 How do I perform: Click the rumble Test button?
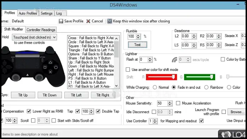tap(137, 45)
